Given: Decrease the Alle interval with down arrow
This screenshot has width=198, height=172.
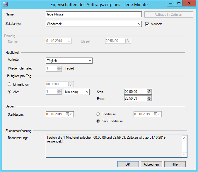Looking at the screenshot, I should point(59,93).
